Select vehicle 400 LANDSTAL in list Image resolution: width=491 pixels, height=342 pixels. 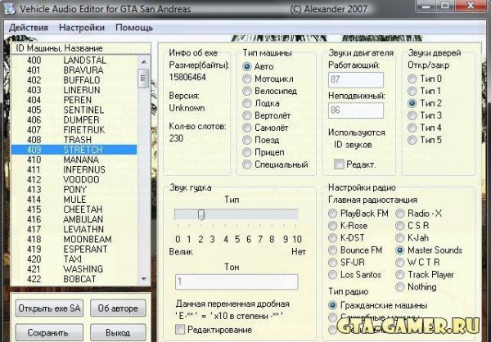tap(74, 60)
